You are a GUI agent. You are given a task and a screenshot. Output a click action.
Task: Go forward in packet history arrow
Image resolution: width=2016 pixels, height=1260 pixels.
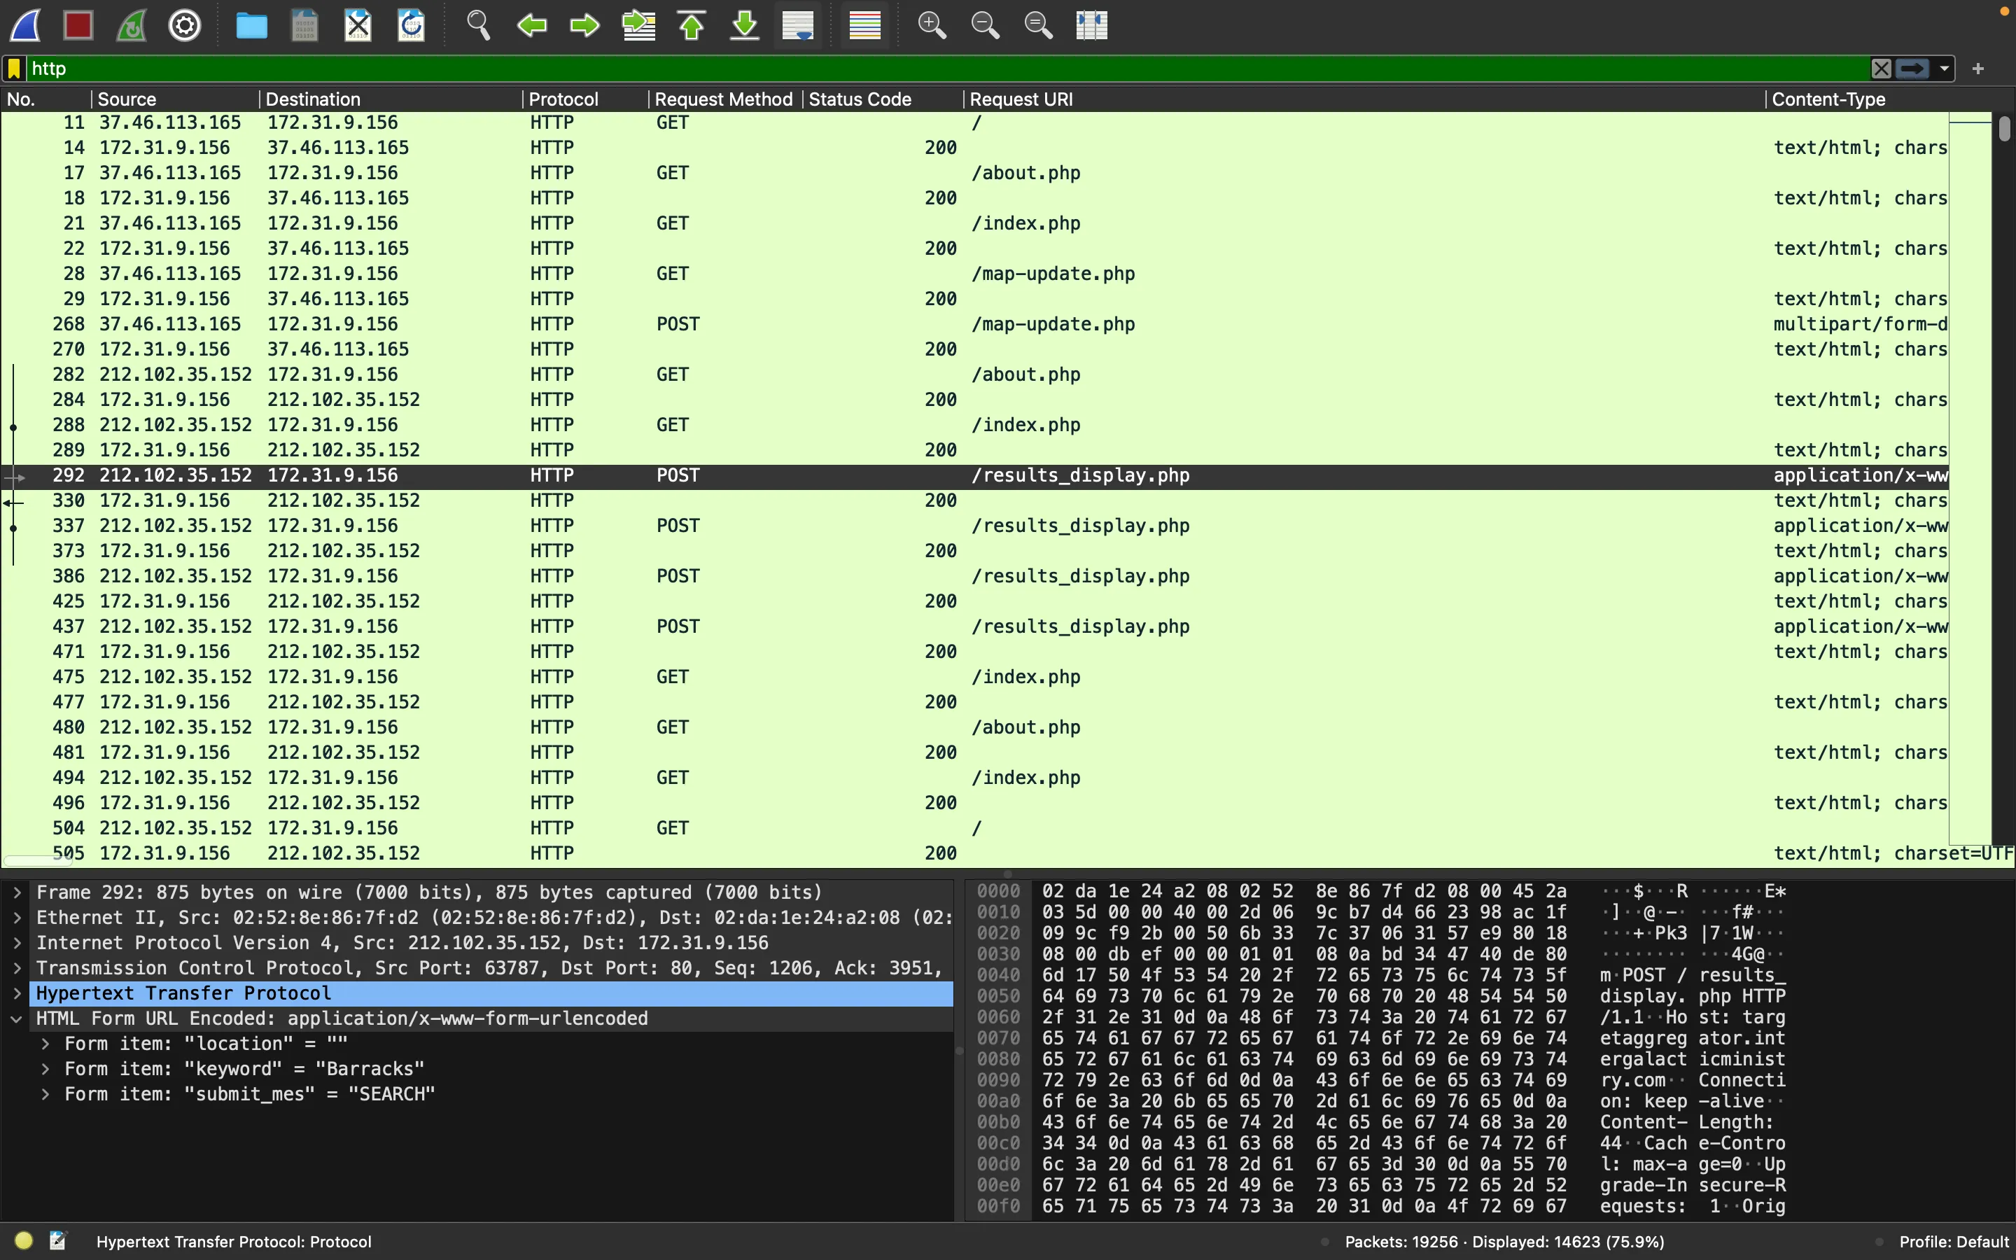tap(584, 25)
